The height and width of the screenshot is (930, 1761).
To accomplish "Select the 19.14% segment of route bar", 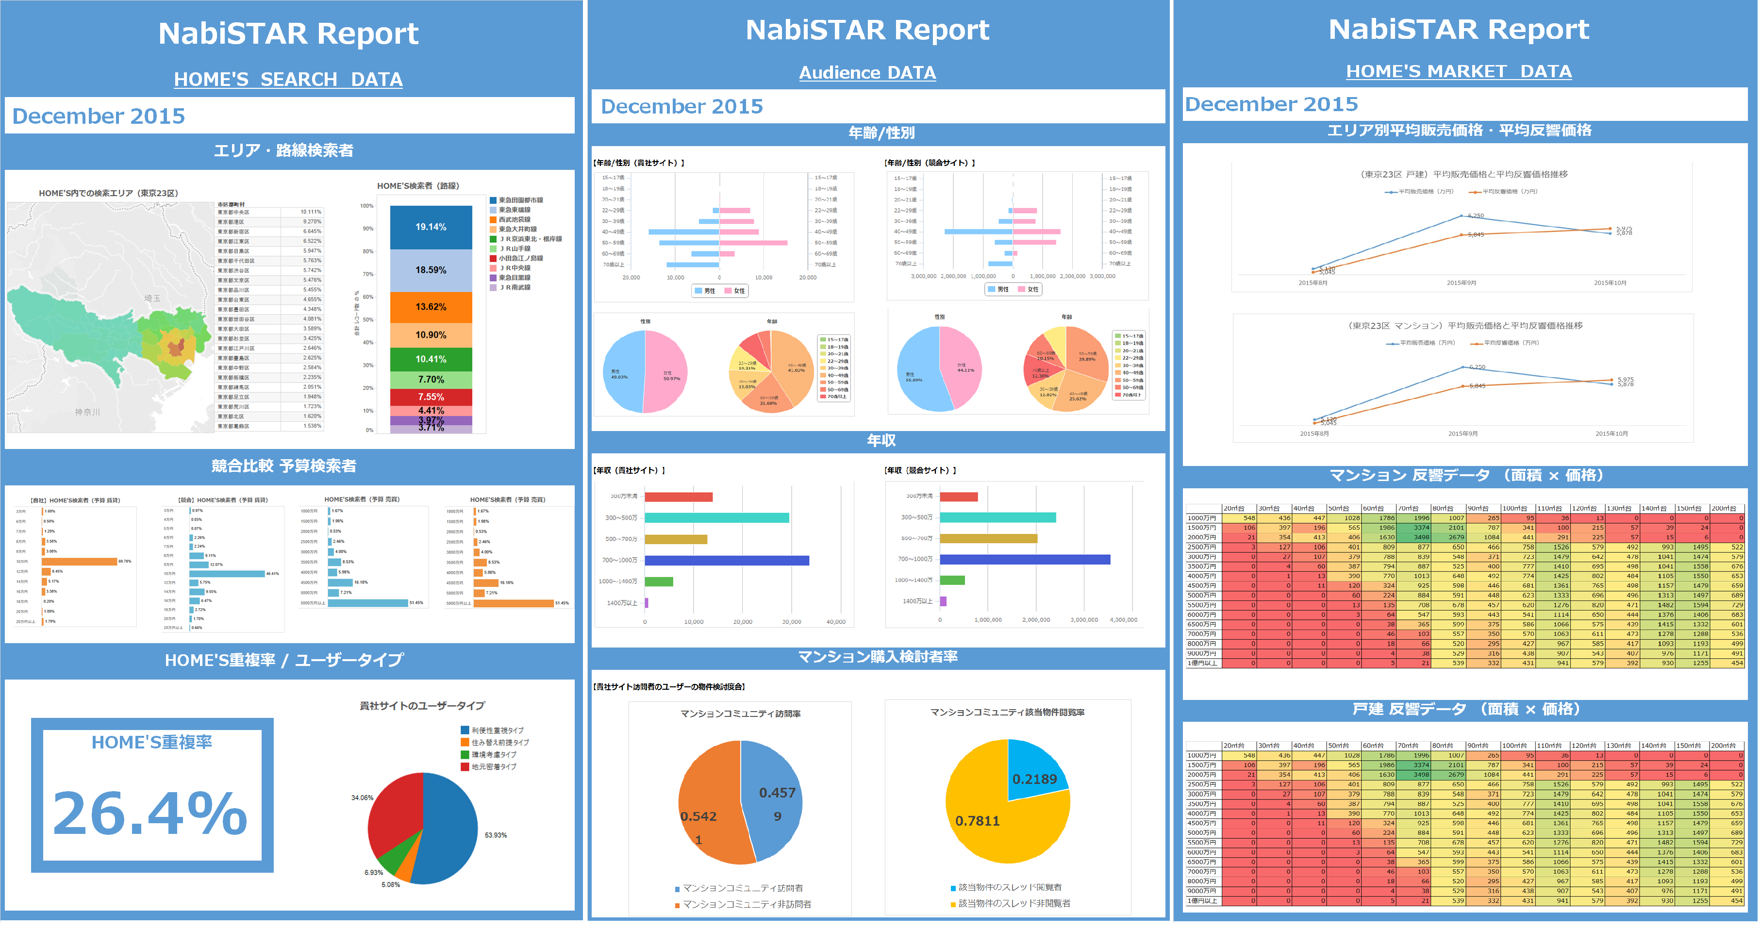I will 431,227.
